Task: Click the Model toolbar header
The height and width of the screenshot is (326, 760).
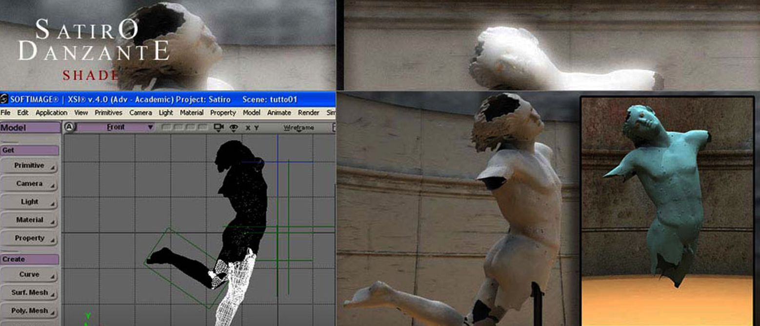Action: point(29,128)
